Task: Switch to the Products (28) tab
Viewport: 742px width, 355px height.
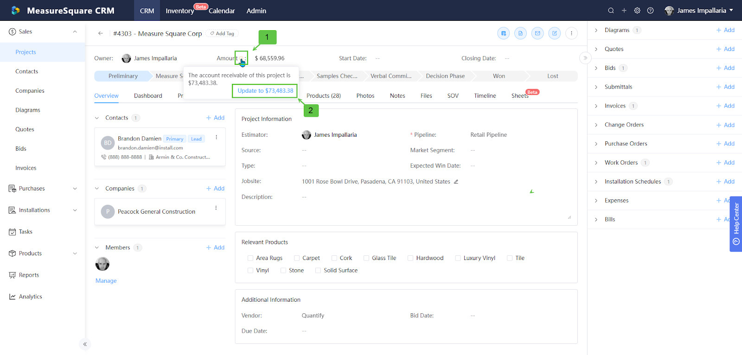Action: pyautogui.click(x=324, y=96)
